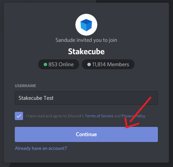Click the username field containing Stakecube Test
The image size is (173, 167).
[86, 98]
